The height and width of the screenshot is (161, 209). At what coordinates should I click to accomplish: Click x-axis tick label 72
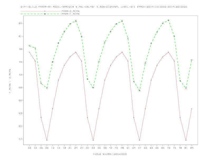(168, 148)
